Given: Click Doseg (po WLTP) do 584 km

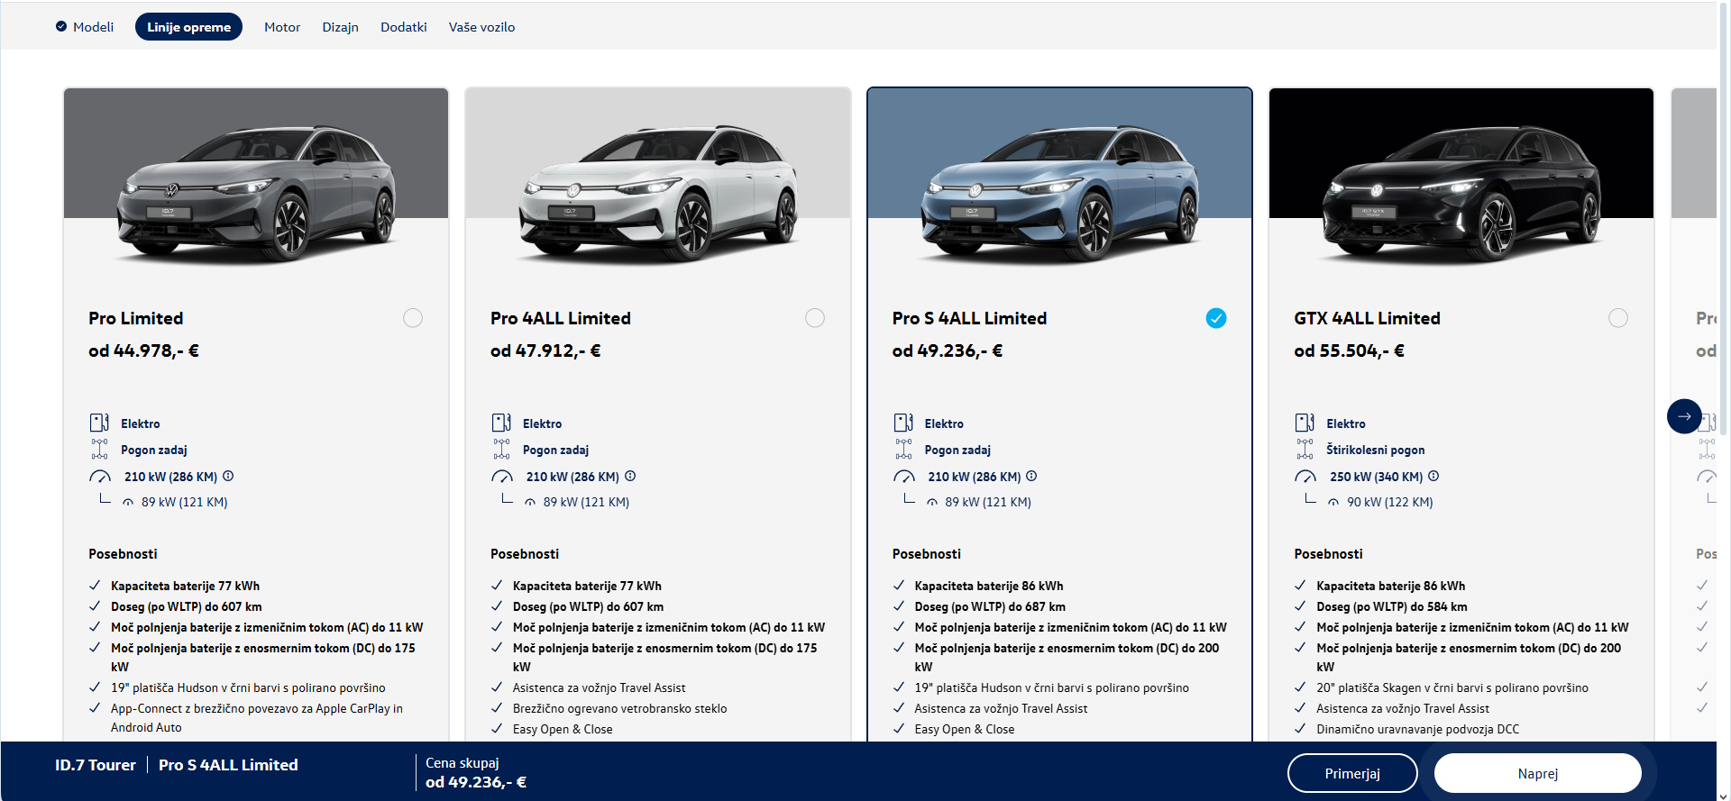Looking at the screenshot, I should 1392,606.
